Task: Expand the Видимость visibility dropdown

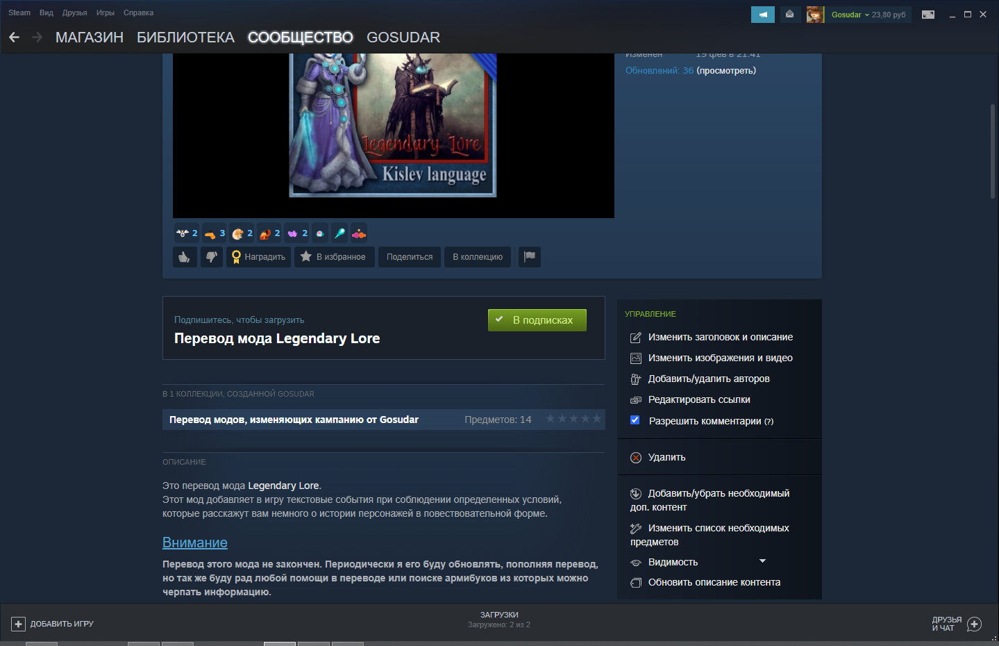Action: click(x=762, y=561)
